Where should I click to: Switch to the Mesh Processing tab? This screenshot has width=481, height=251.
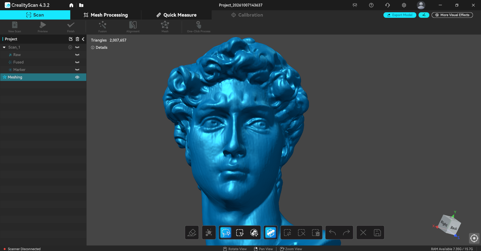pyautogui.click(x=106, y=15)
